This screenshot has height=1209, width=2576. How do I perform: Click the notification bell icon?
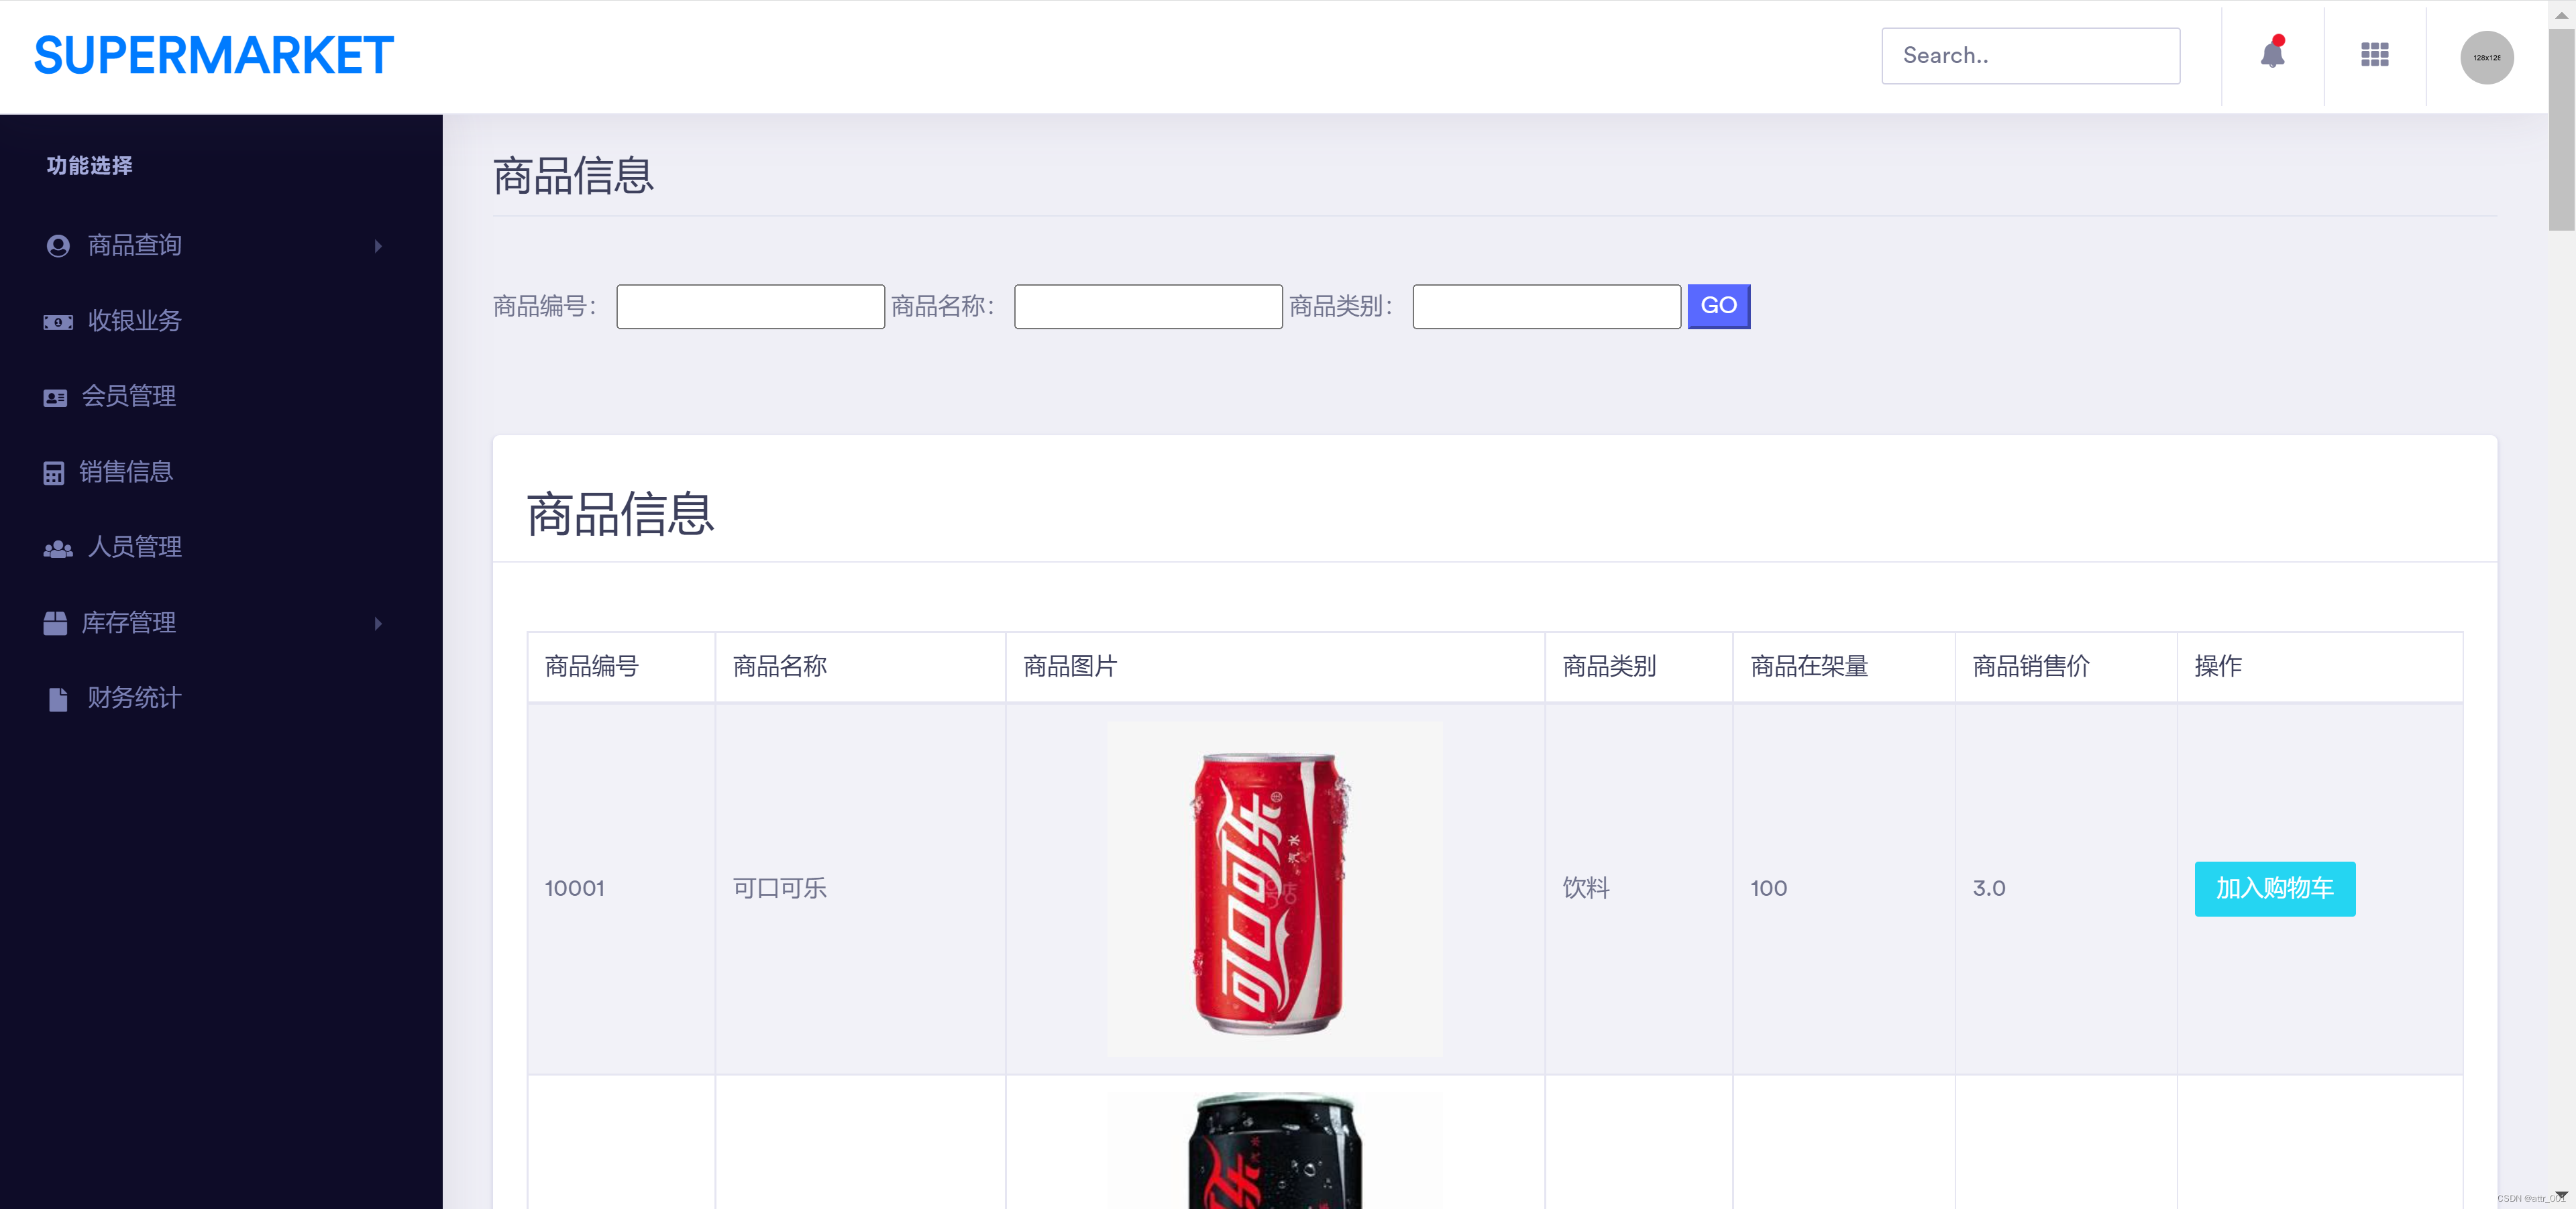(2272, 56)
